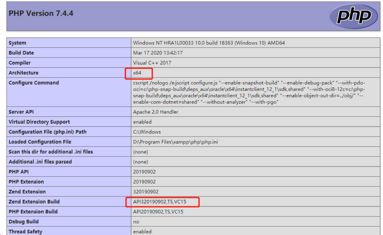Select the Windows NT HRA1L00033 system value

click(x=209, y=43)
